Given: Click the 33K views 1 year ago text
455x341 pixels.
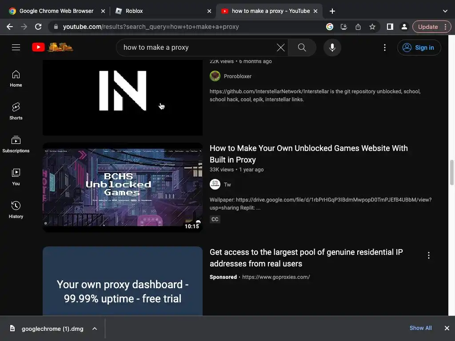Looking at the screenshot, I should (236, 170).
